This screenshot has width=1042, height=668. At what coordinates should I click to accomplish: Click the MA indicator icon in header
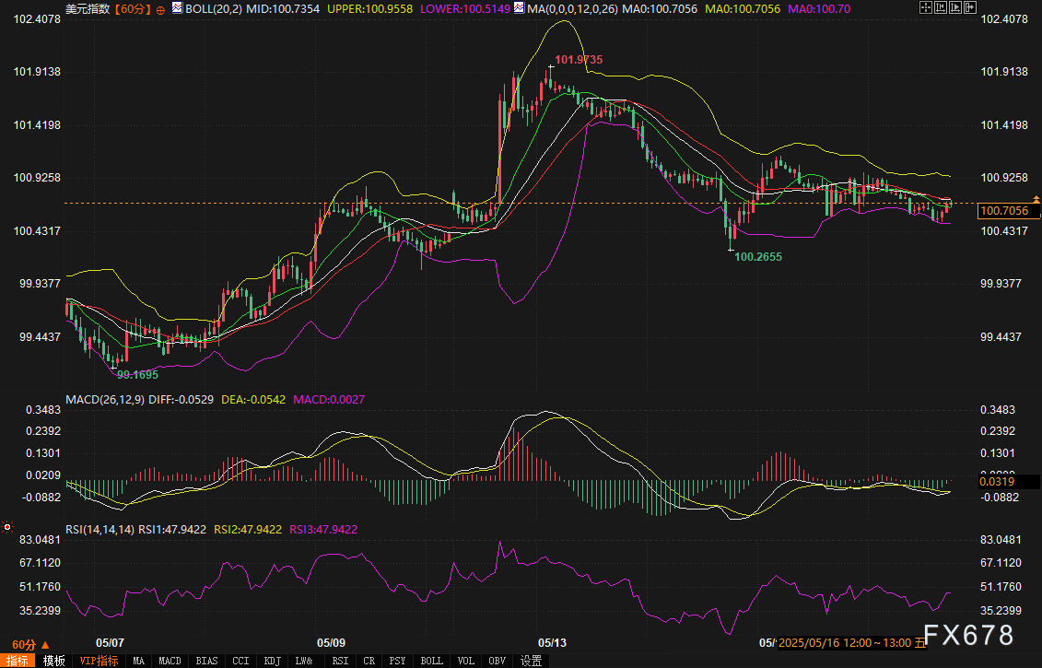[520, 8]
